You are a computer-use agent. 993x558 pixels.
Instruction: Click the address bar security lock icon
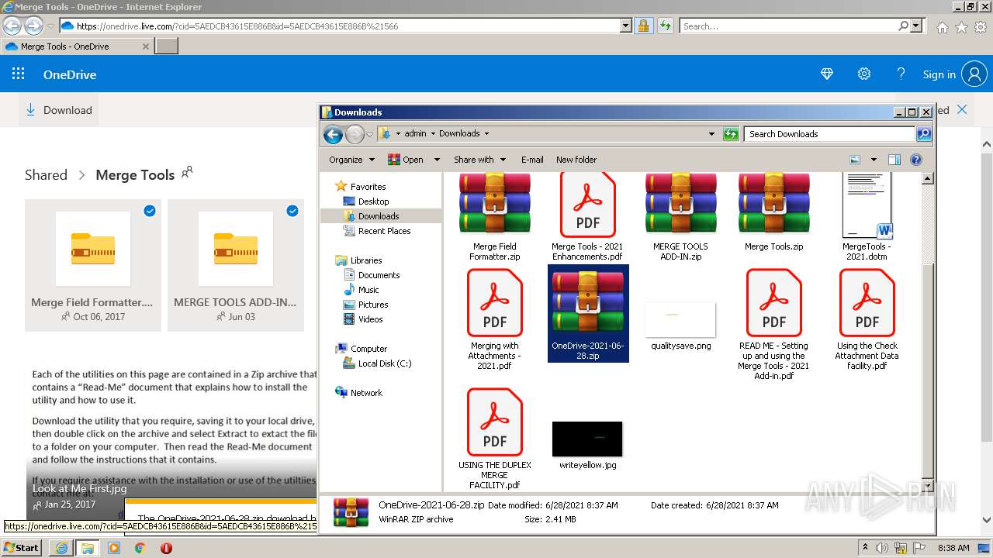point(643,26)
